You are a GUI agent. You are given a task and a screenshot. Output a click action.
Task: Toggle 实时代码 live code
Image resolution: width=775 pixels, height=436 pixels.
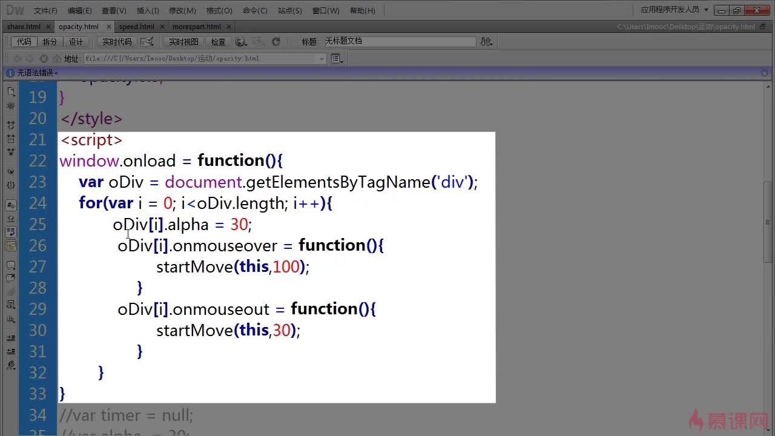[x=117, y=42]
